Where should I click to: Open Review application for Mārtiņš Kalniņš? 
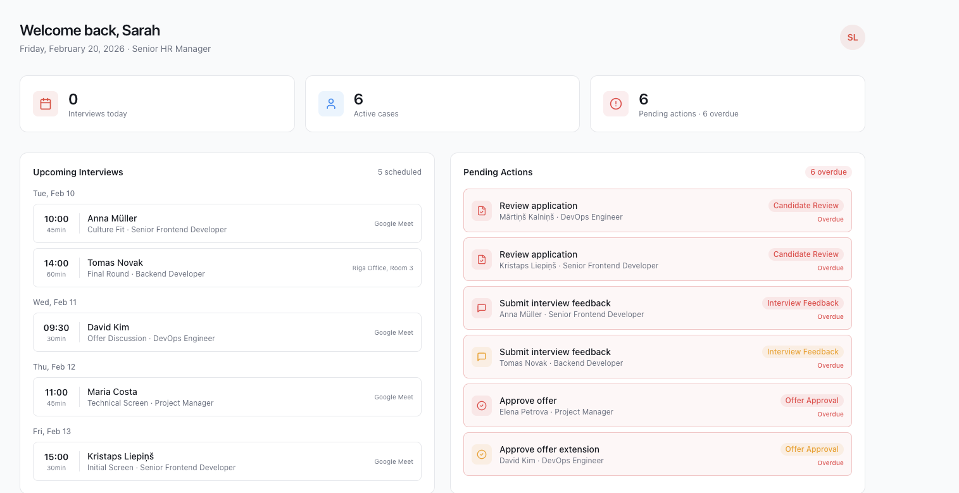click(658, 211)
